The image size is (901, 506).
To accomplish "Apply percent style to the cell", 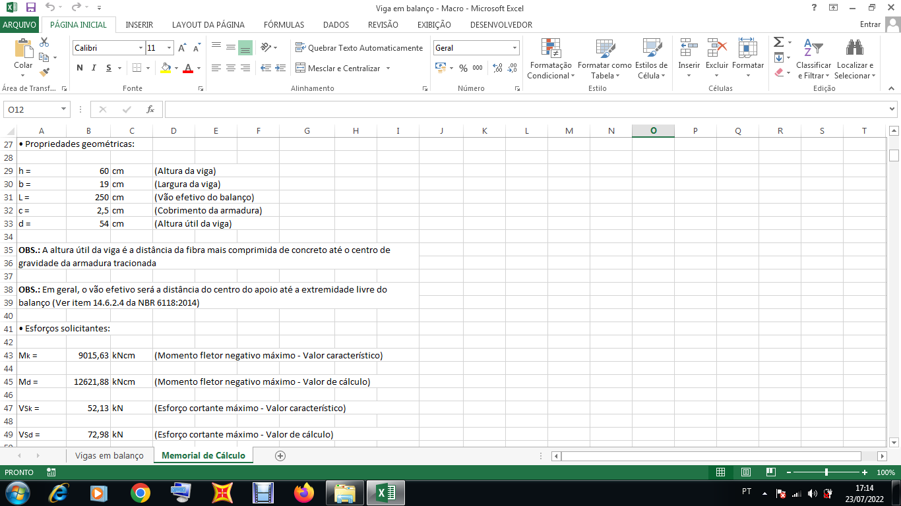I will (463, 68).
